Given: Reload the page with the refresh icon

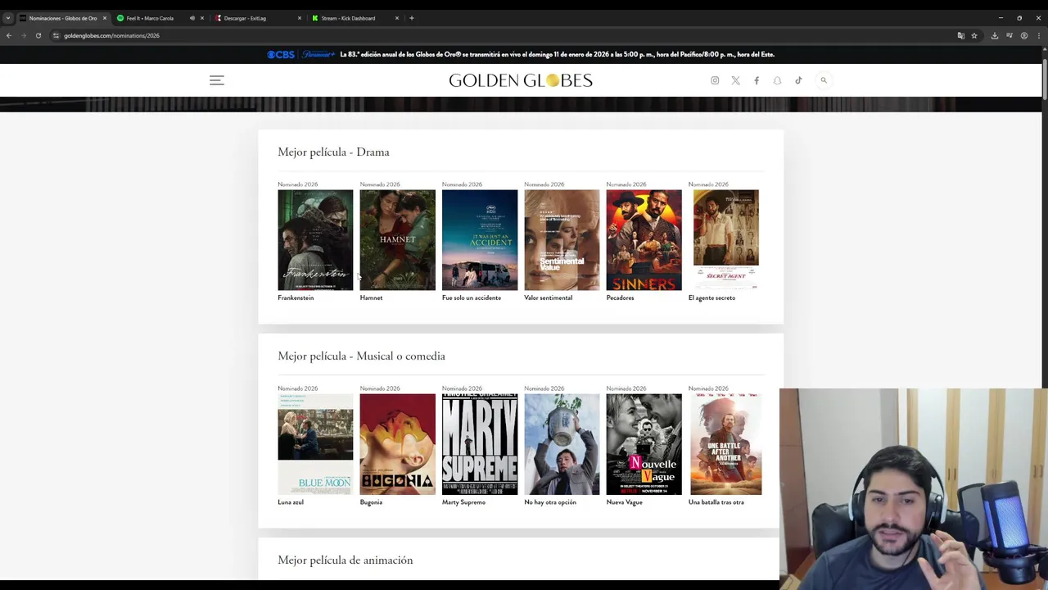Looking at the screenshot, I should coord(38,35).
